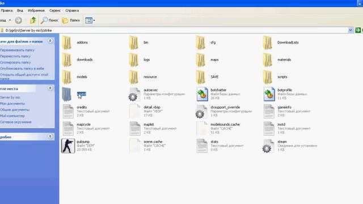Expand the address bar dropdown arrow

[x=351, y=30]
